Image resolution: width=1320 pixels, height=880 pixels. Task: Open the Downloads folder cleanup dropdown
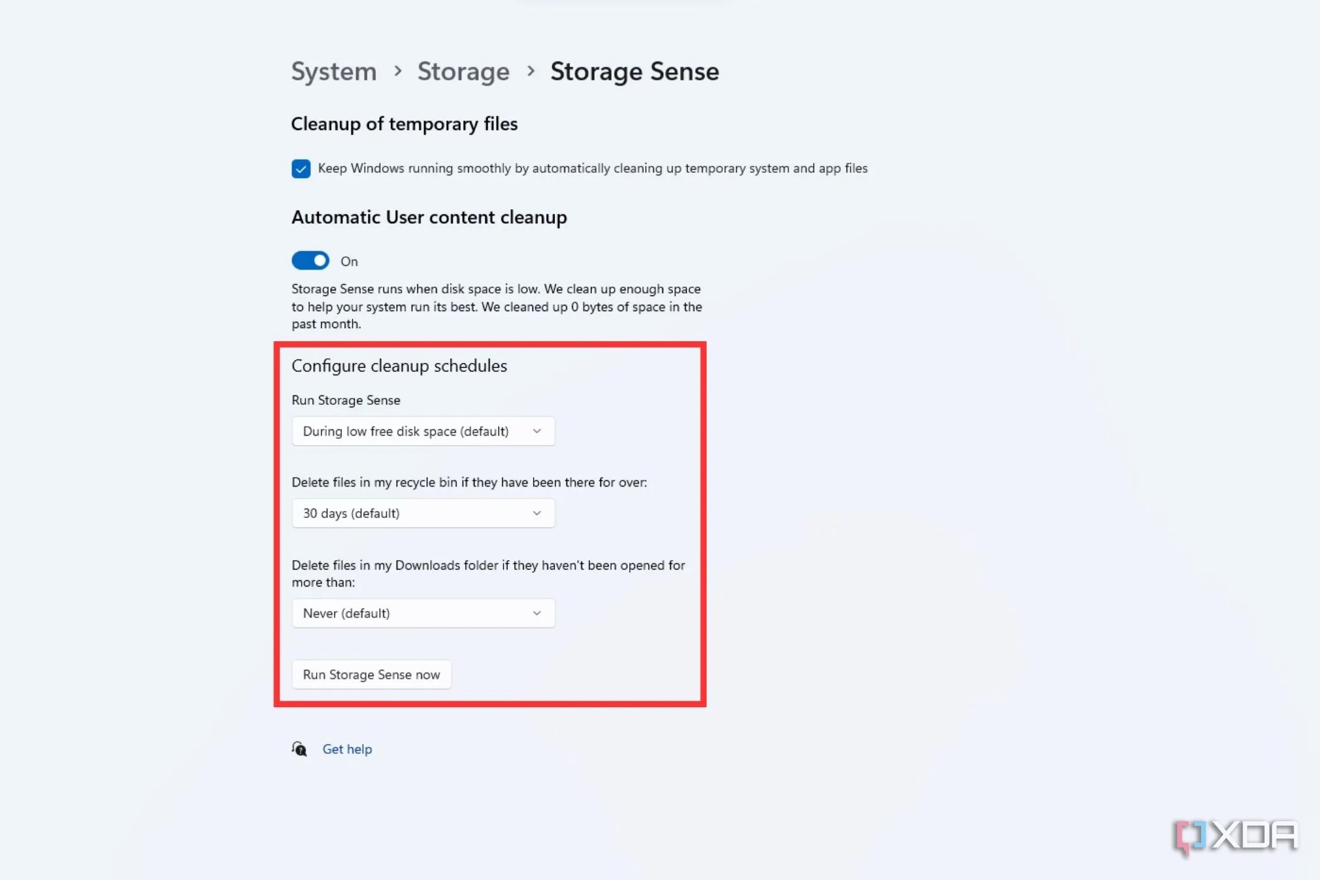coord(423,613)
